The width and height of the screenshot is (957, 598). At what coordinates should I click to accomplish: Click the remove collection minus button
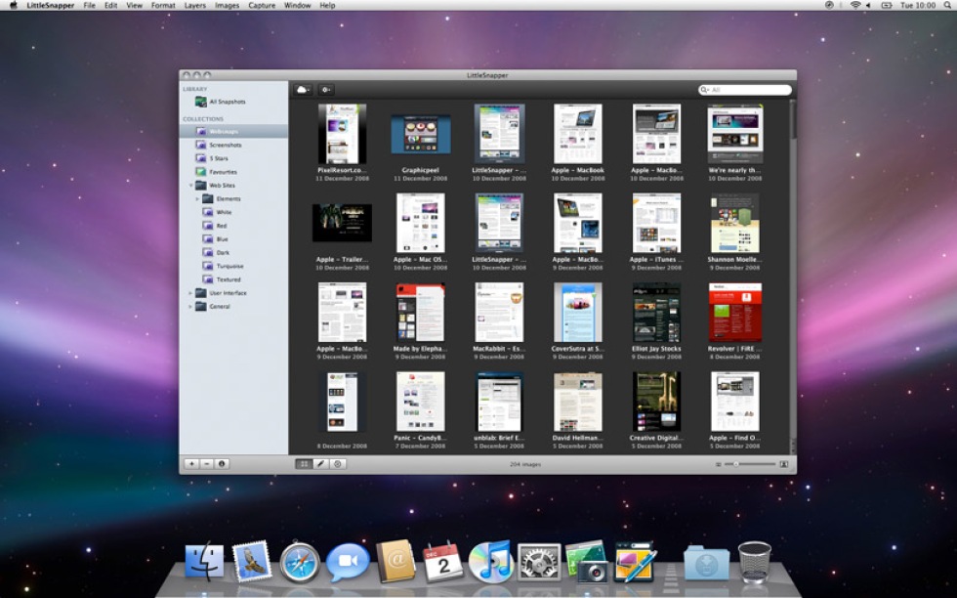pos(206,464)
